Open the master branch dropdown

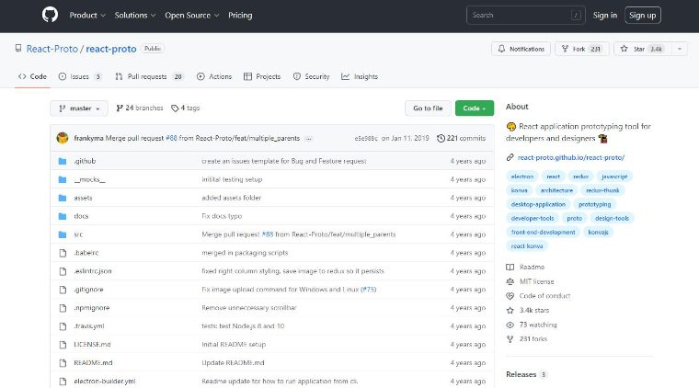[79, 108]
